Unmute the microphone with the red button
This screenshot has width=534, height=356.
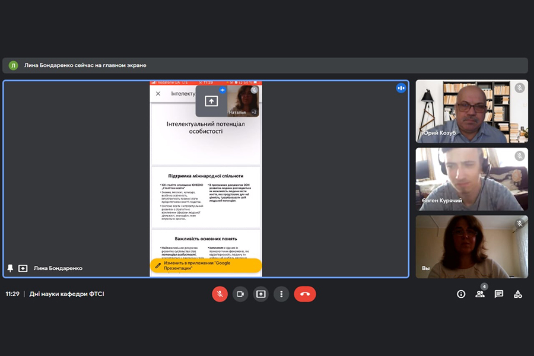coord(220,294)
